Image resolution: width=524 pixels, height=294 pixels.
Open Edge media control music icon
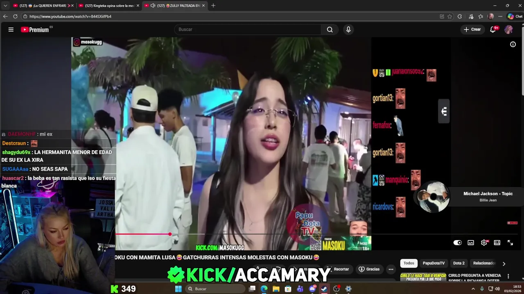coord(471,16)
